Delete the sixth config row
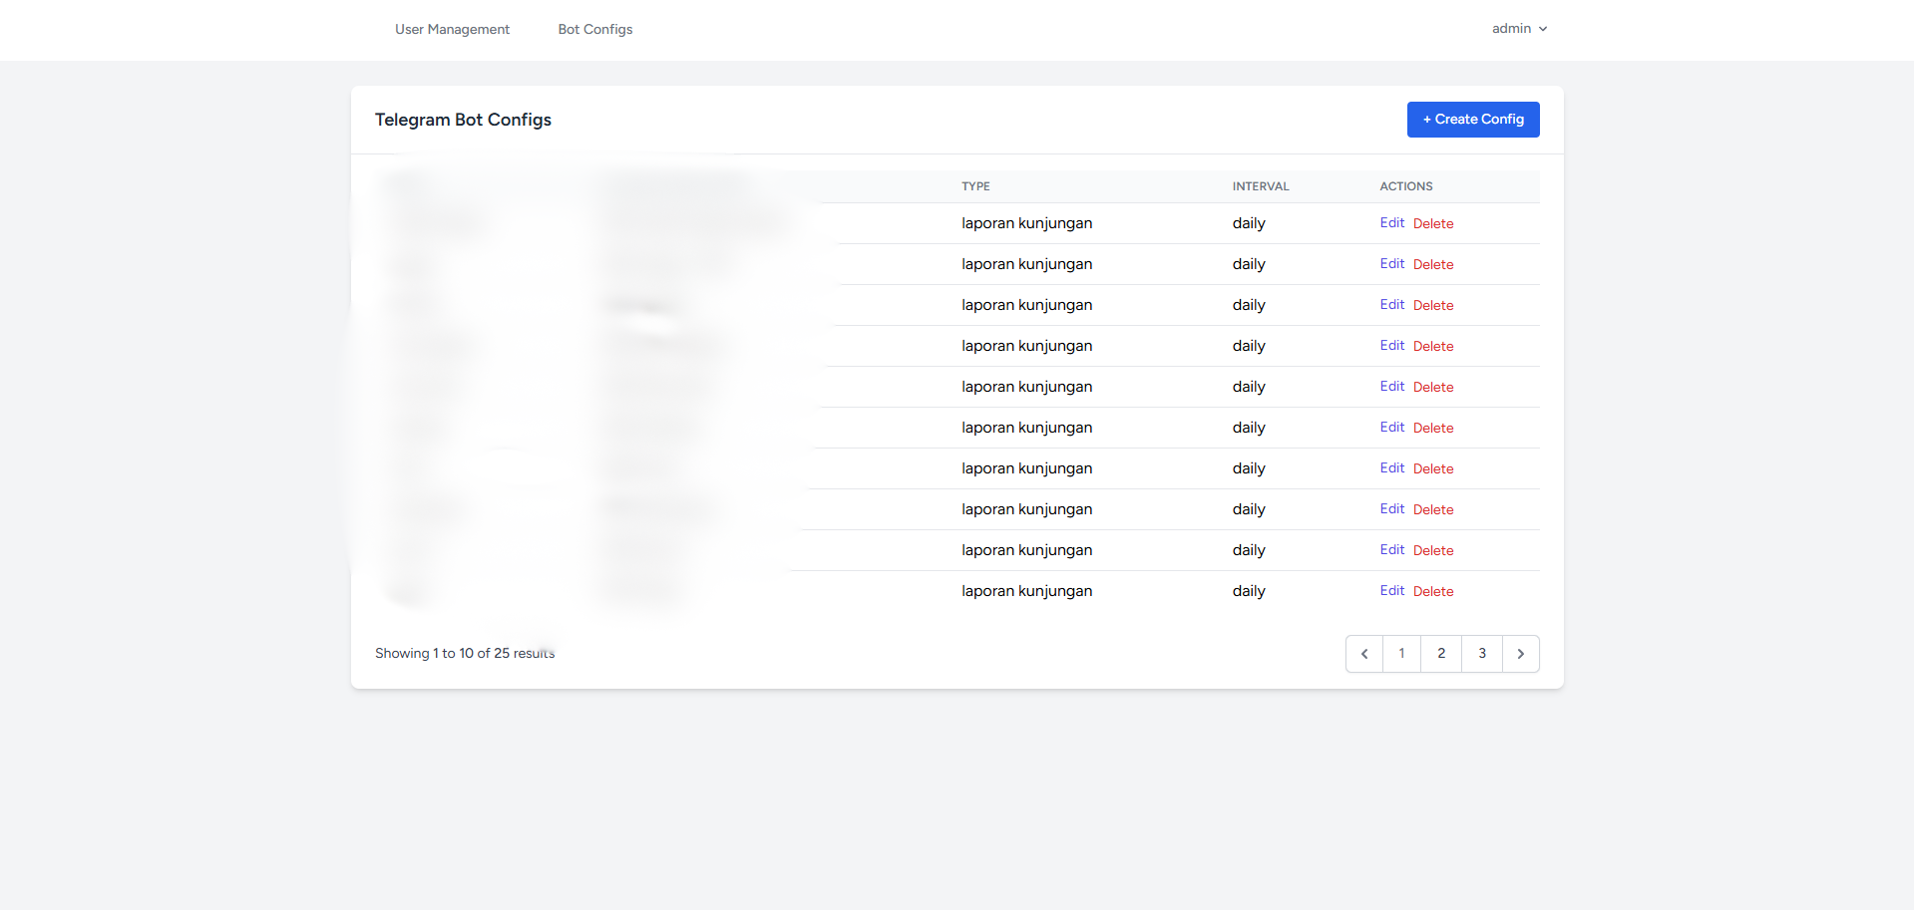1914x910 pixels. (1432, 429)
